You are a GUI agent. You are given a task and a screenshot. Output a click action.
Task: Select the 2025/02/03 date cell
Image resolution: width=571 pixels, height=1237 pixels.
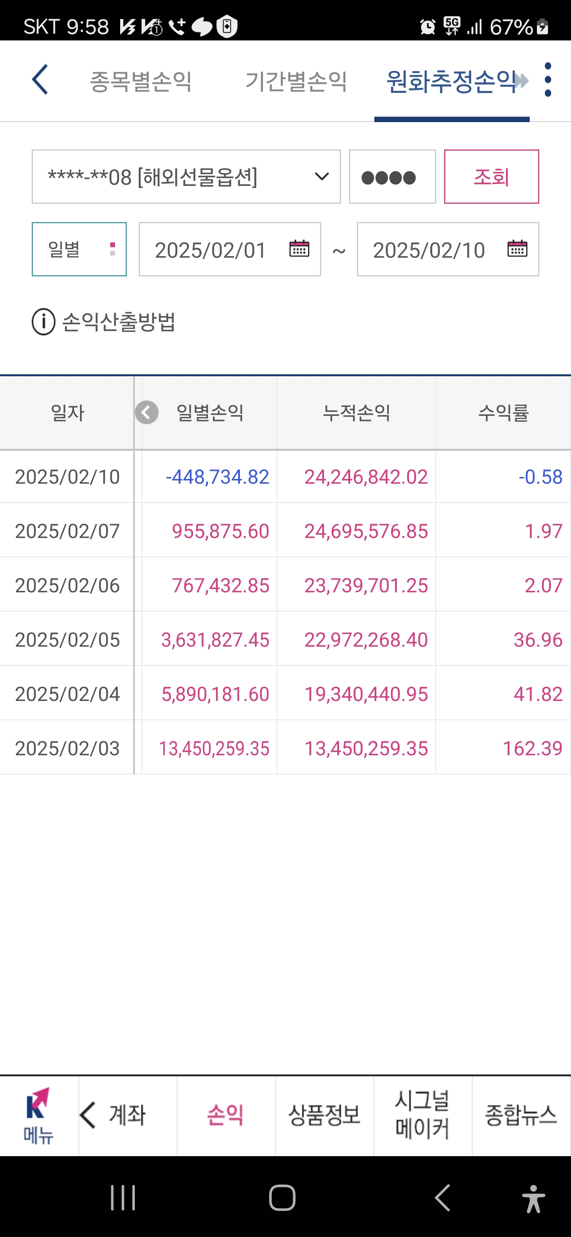coord(67,748)
